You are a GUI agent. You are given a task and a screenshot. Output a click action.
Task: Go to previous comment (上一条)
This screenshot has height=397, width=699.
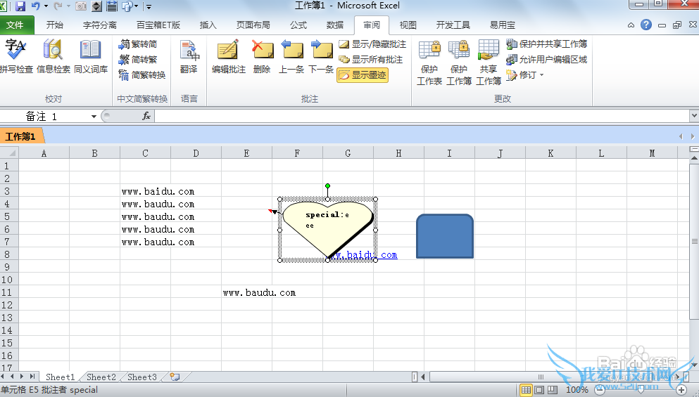(x=291, y=56)
